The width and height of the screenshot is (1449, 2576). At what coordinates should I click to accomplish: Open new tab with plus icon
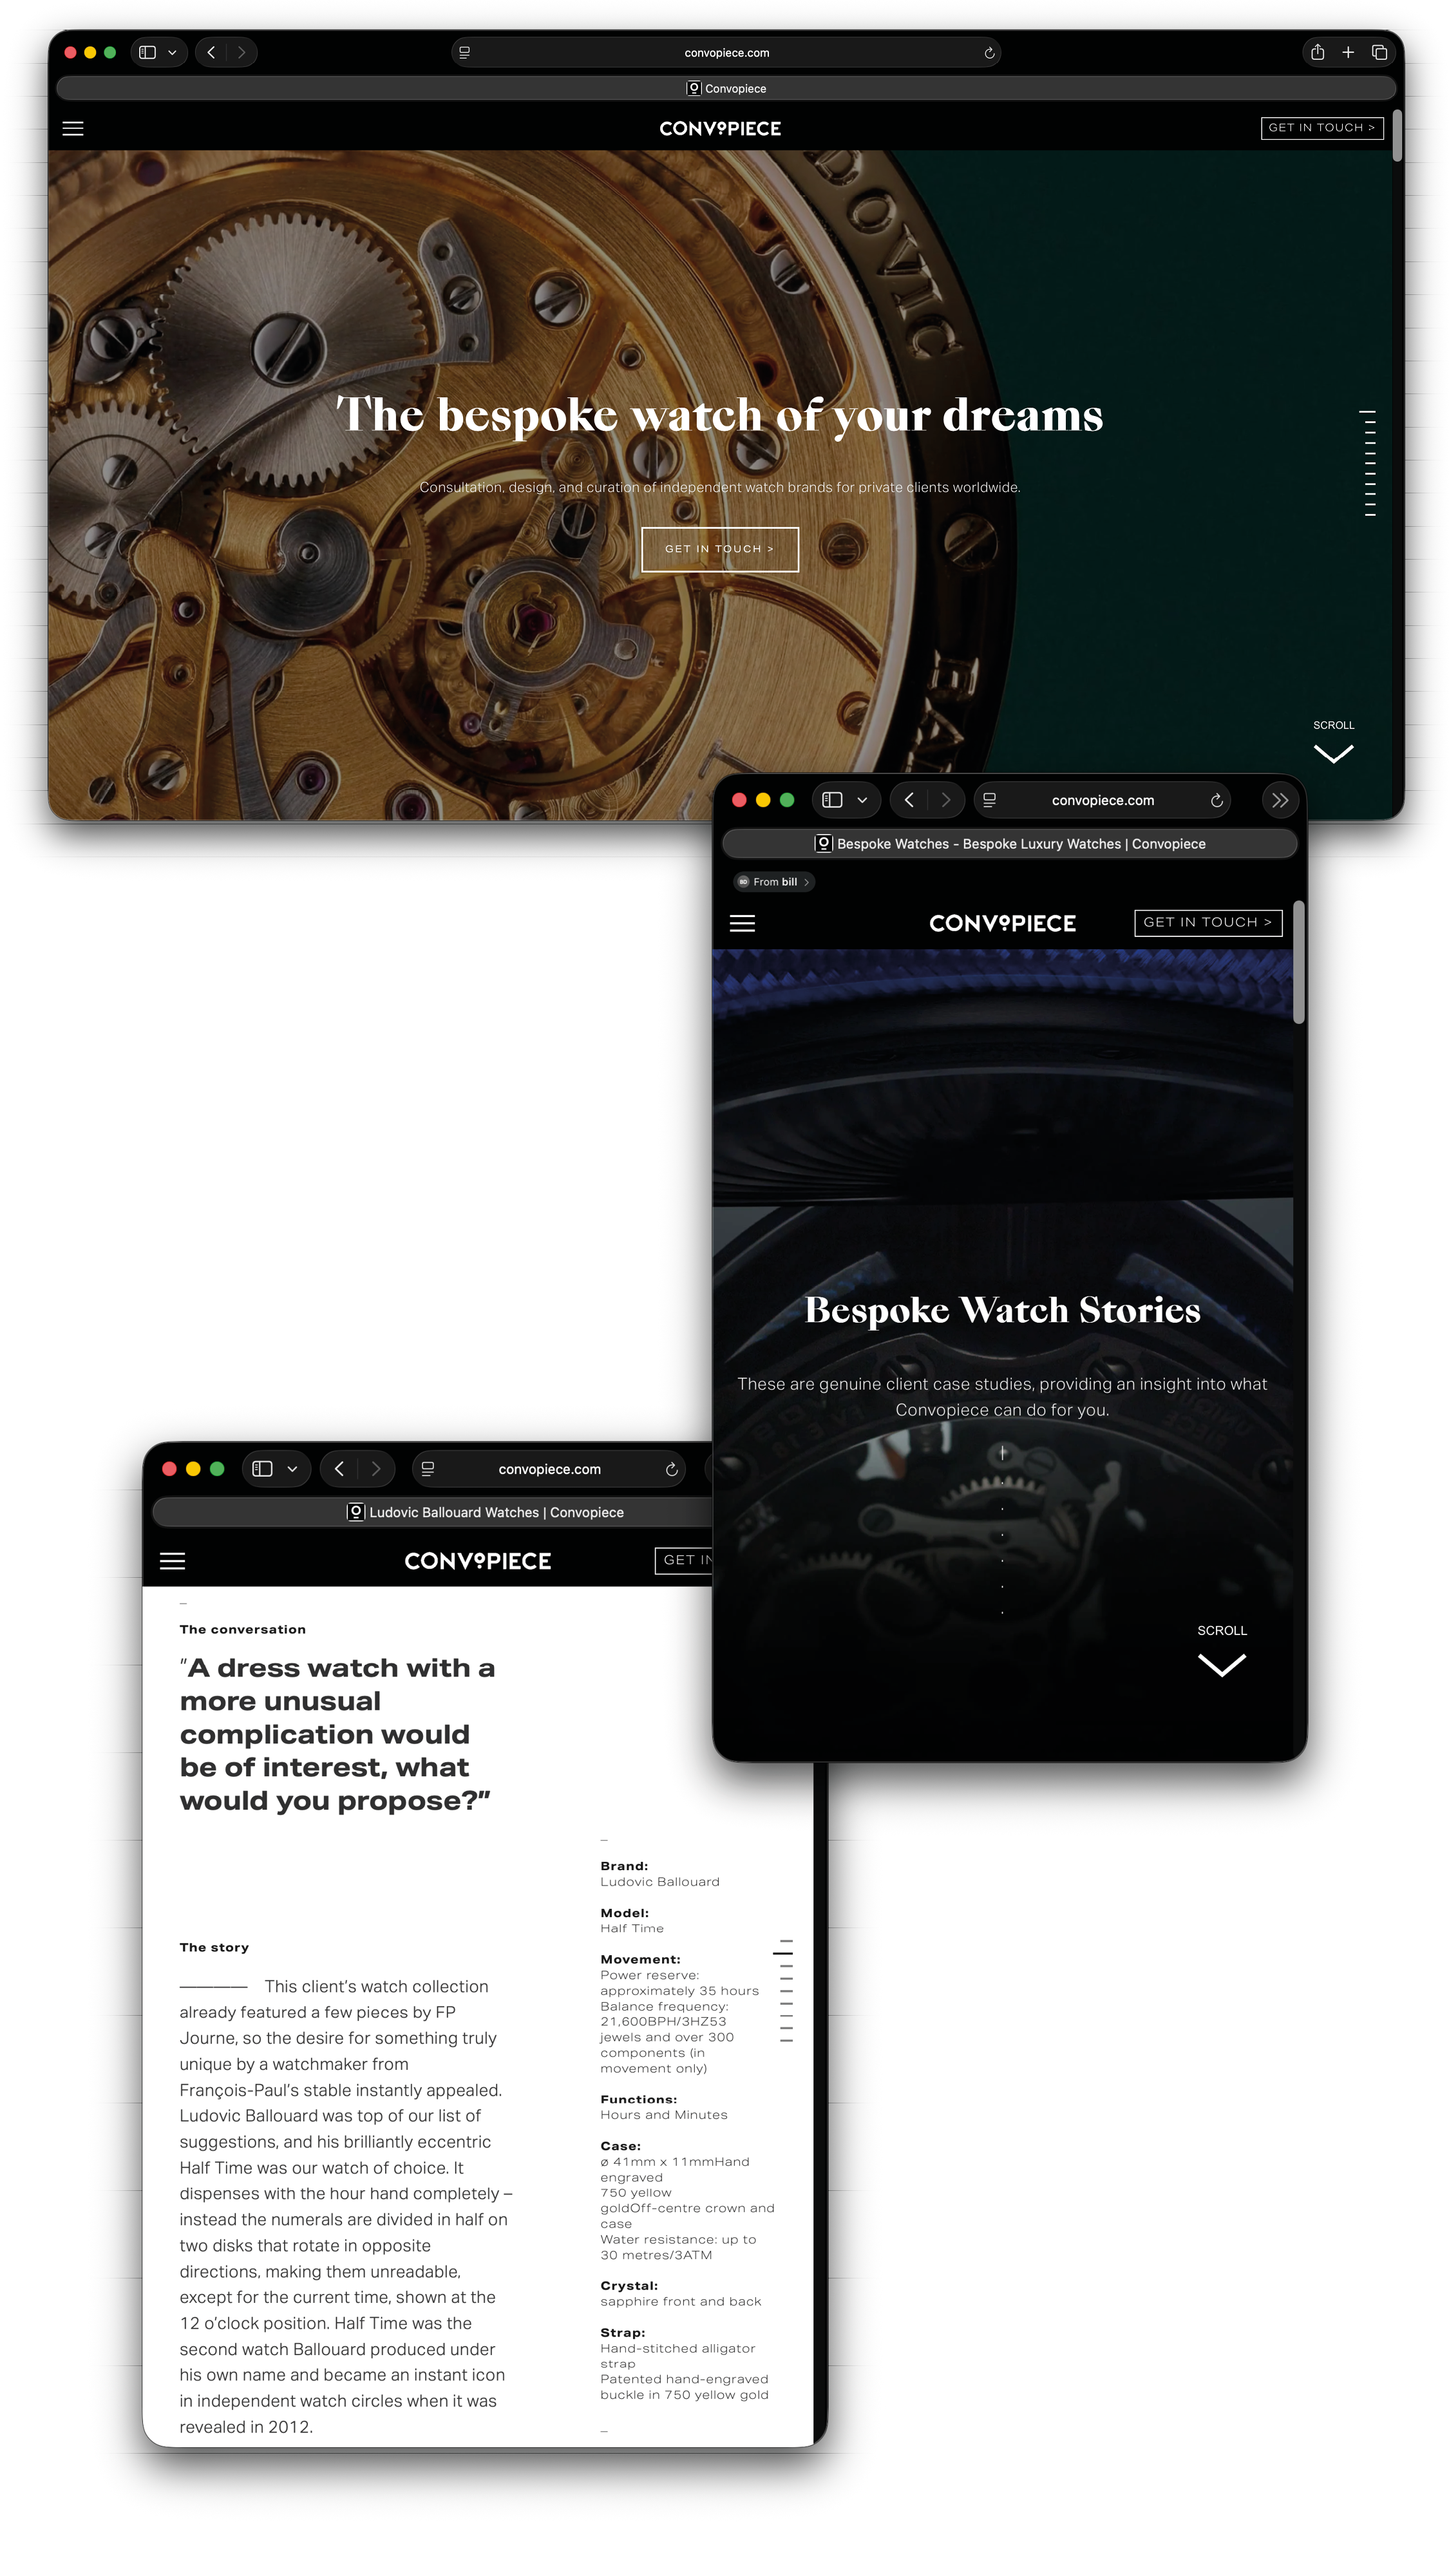(1348, 52)
